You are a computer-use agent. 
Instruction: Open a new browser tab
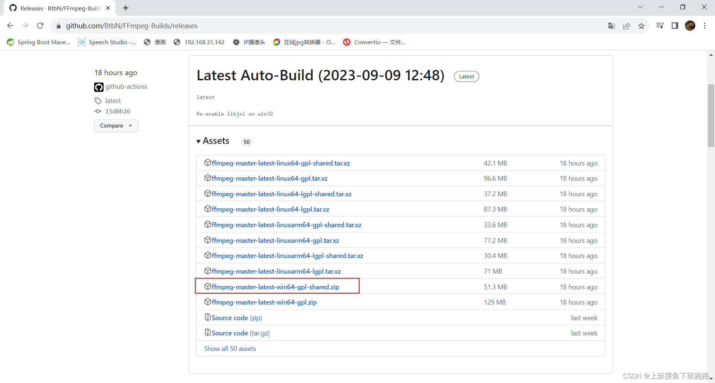[126, 8]
